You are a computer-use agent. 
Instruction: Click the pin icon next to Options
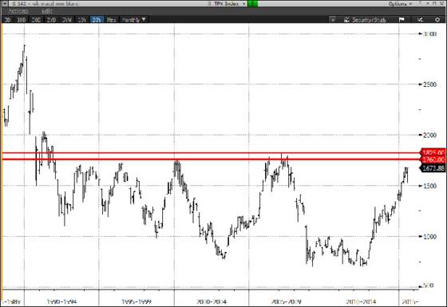click(x=420, y=3)
